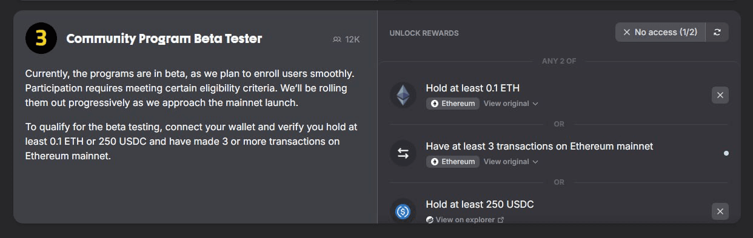Click the transactions swap arrows icon
This screenshot has height=238, width=753.
tap(403, 153)
